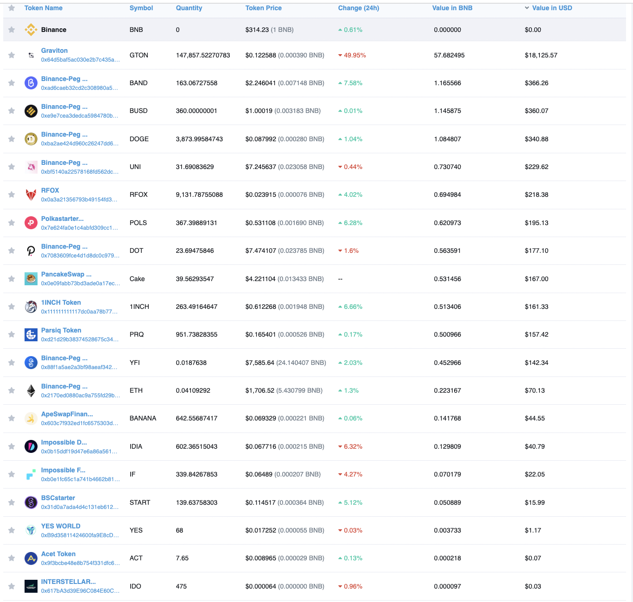Click the RFOX red fox logo
Image resolution: width=633 pixels, height=602 pixels.
click(31, 195)
